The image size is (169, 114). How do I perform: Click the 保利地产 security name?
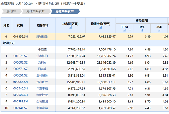point(42,82)
